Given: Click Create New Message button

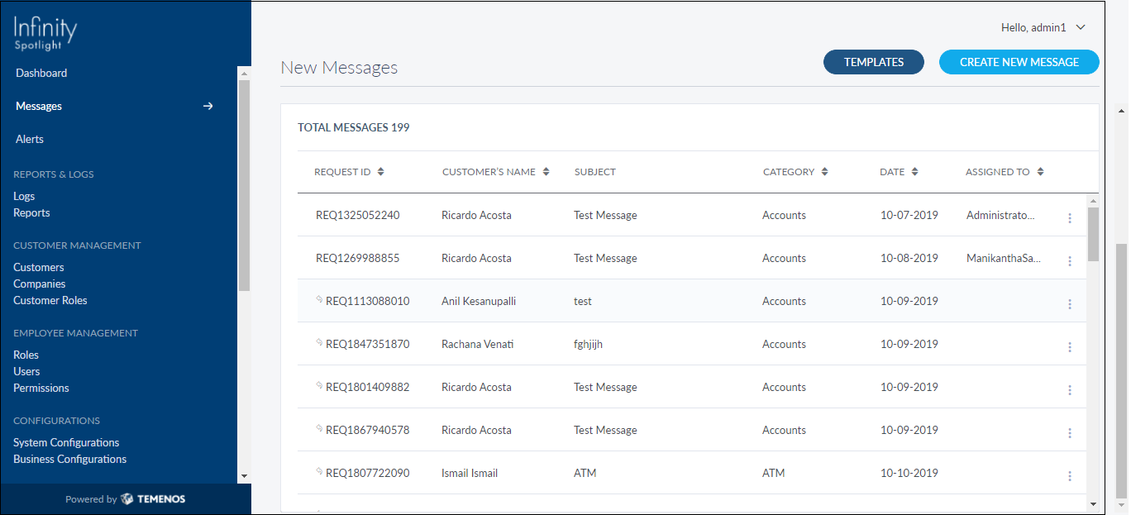Looking at the screenshot, I should click(x=1019, y=62).
